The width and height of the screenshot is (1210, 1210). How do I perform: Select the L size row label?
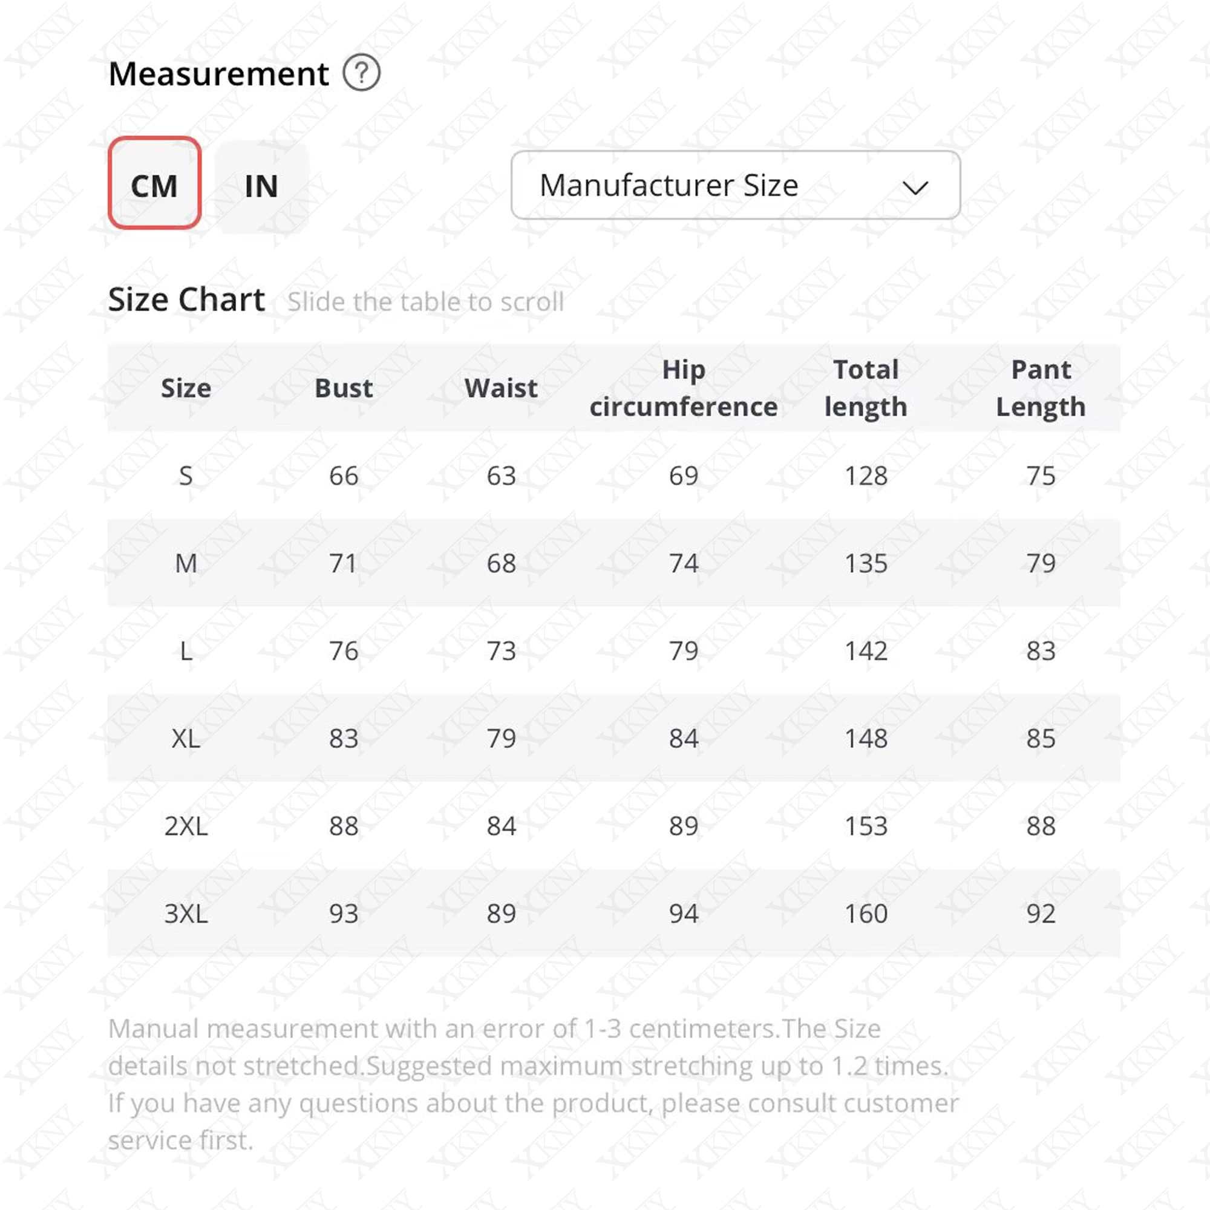(x=186, y=652)
